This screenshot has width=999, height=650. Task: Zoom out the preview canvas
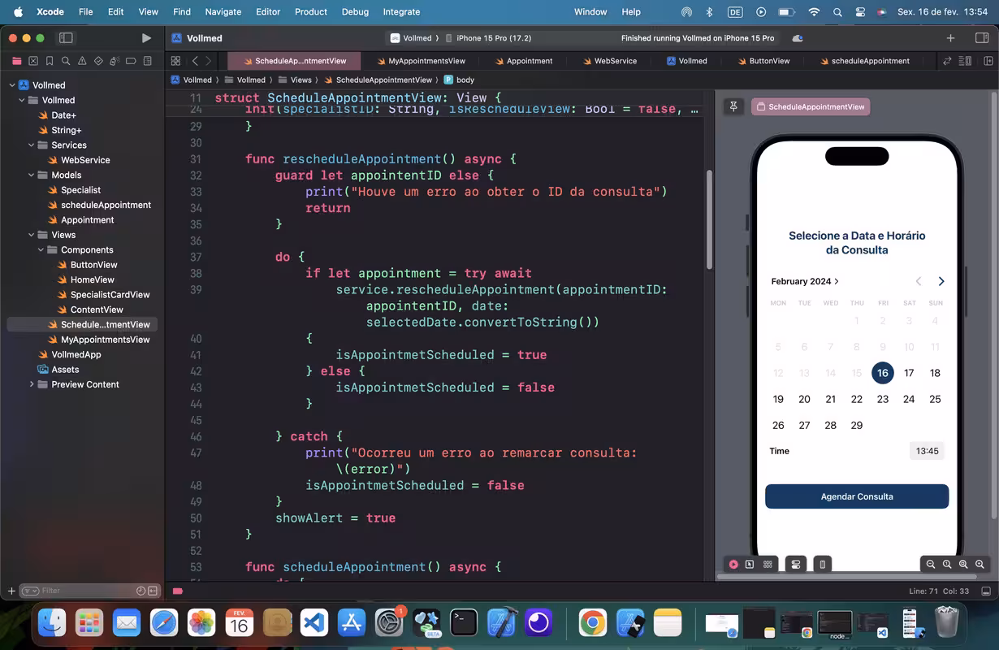(931, 564)
